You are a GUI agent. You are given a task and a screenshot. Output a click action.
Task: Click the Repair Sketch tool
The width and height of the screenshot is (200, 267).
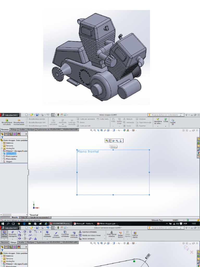pos(120,235)
